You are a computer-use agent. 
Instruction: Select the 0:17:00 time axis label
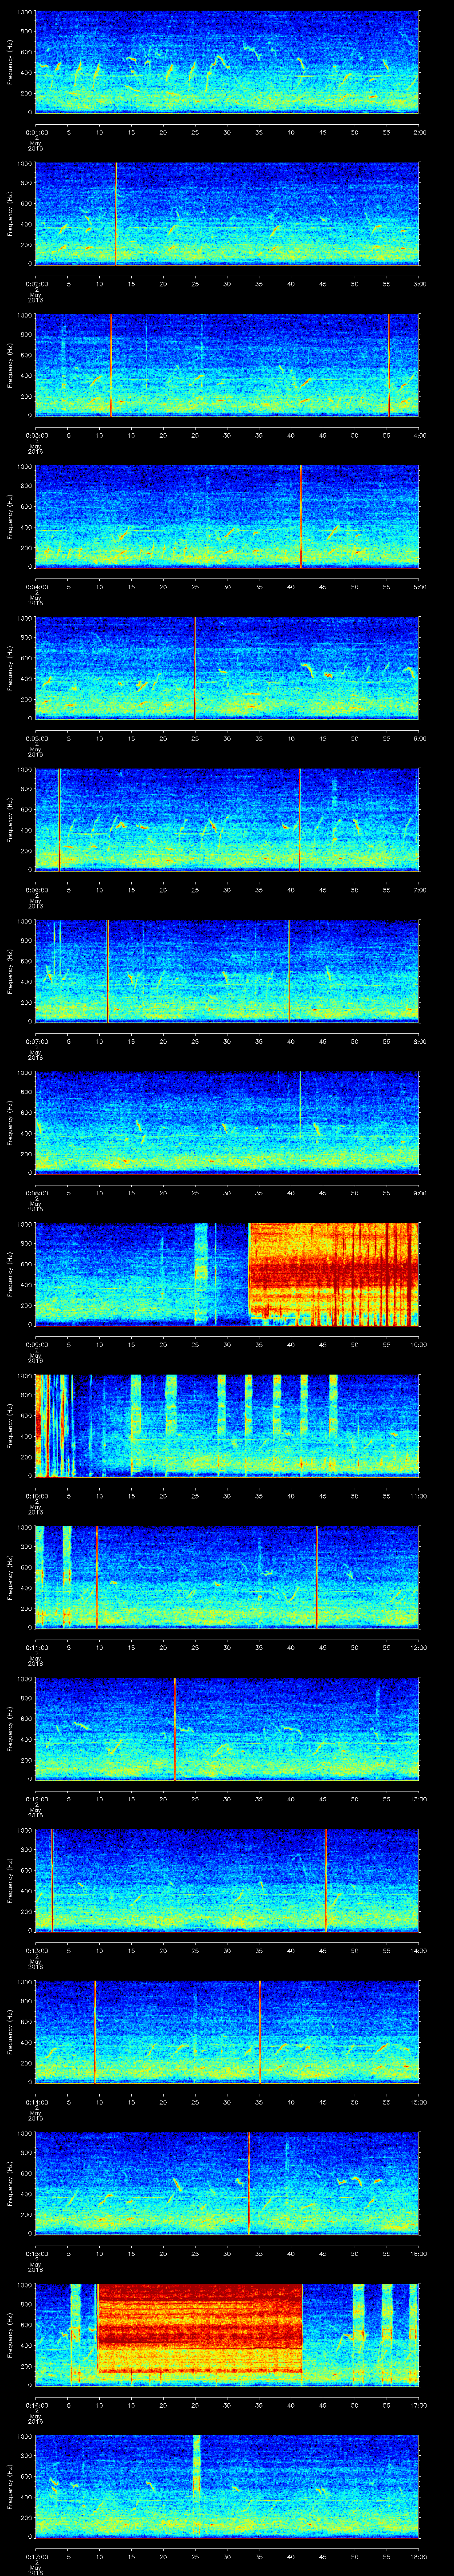click(x=36, y=2556)
